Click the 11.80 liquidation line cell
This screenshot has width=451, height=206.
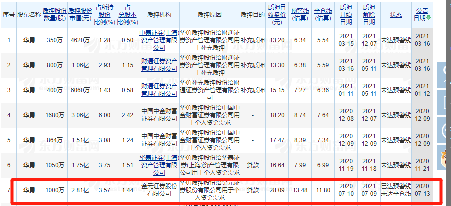(323, 190)
